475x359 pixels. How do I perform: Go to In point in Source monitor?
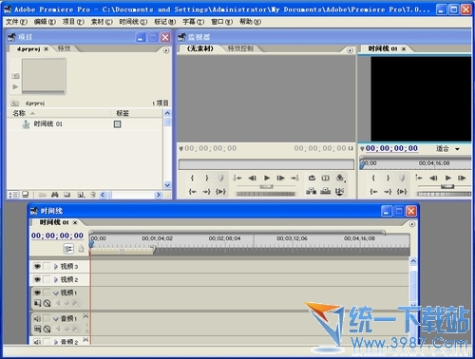[x=192, y=192]
